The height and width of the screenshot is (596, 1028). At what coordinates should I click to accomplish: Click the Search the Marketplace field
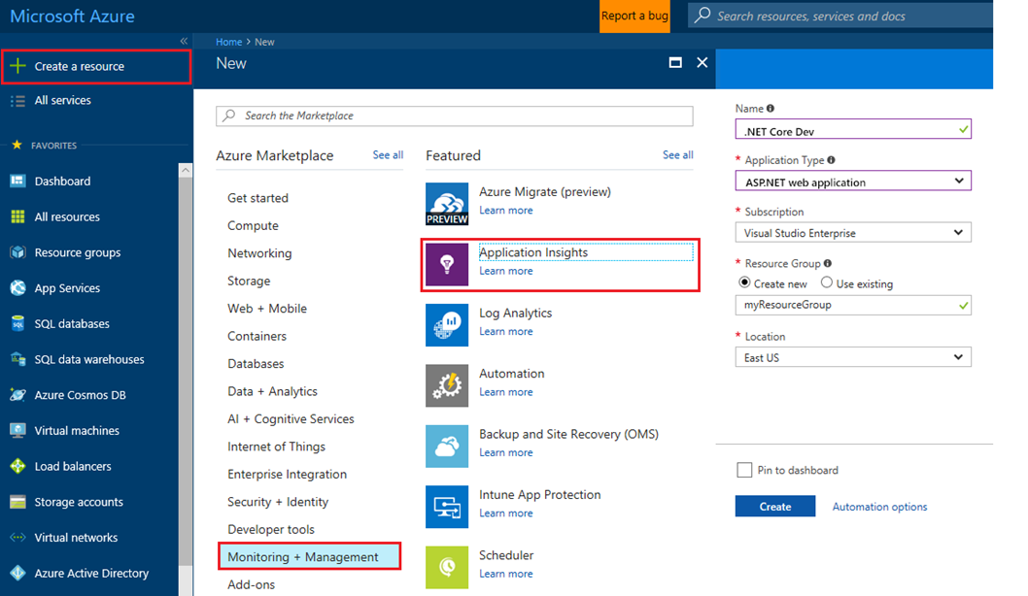pyautogui.click(x=455, y=116)
